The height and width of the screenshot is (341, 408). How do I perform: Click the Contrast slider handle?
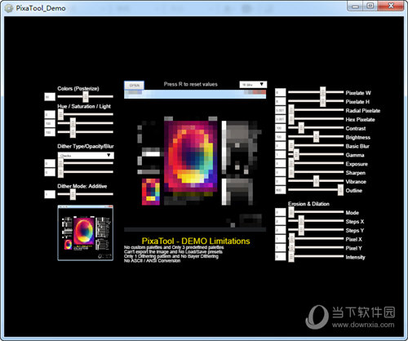301,128
